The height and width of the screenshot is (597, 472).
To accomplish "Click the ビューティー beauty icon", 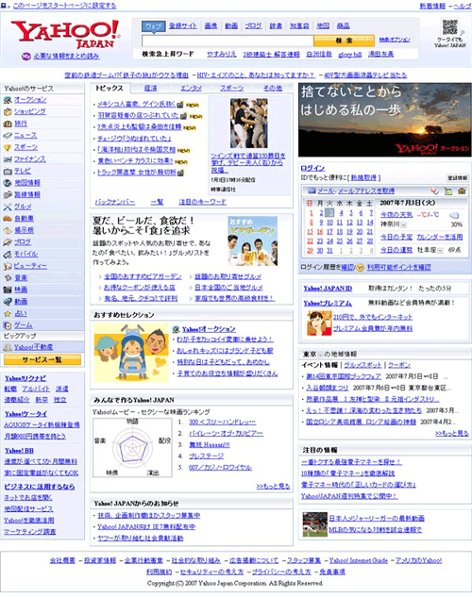I will [x=8, y=267].
